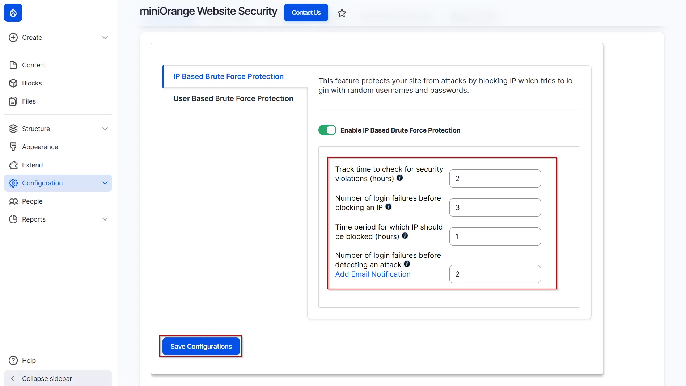Click login failures before detecting attack field
This screenshot has height=386, width=686.
coord(495,274)
